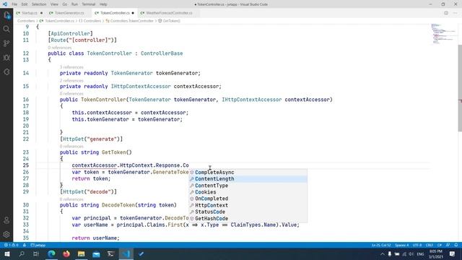Image resolution: width=462 pixels, height=260 pixels.
Task: Click the C# language mode indicator
Action: coord(440,245)
